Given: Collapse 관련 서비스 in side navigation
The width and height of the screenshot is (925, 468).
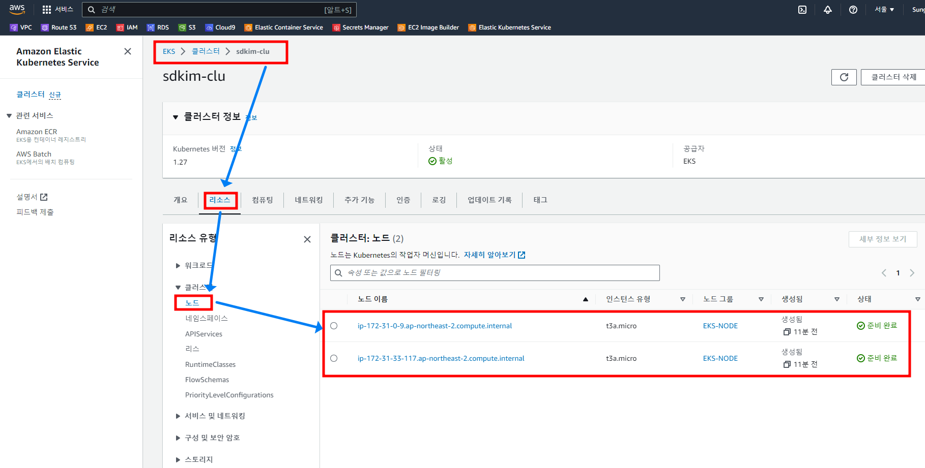Looking at the screenshot, I should point(9,116).
